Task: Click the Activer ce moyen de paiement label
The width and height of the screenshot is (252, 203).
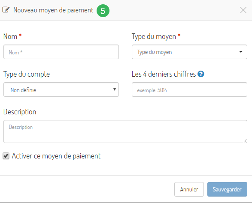Action: (x=56, y=156)
